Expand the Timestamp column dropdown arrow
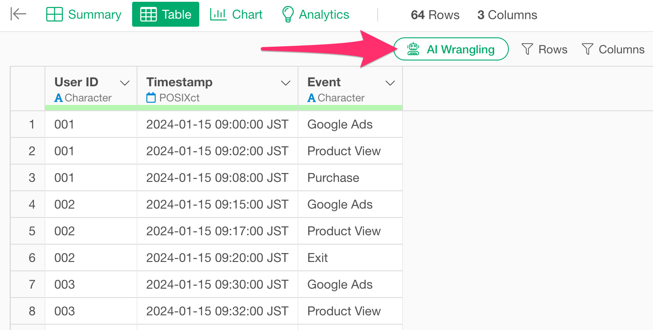Screen dimensions: 653x330 coord(286,83)
